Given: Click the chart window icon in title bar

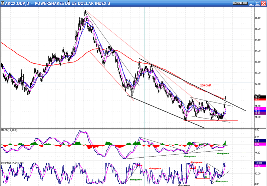Looking at the screenshot, I should (x=2, y=2).
